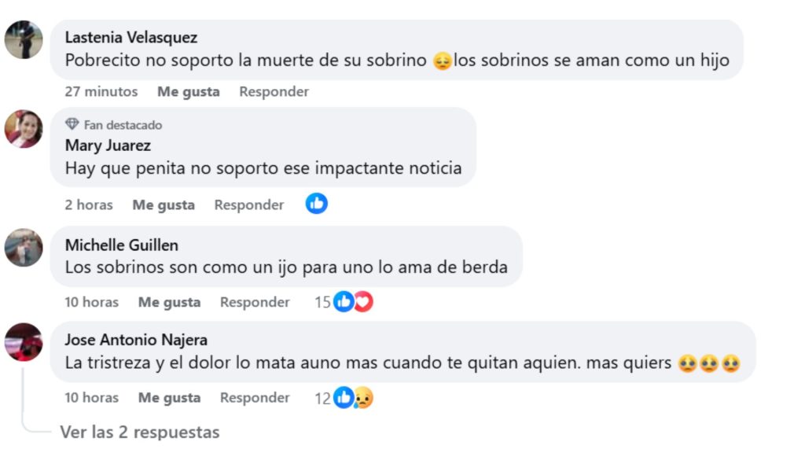Click the reaction count 15 on Michelle's comment
The image size is (805, 453).
[323, 301]
